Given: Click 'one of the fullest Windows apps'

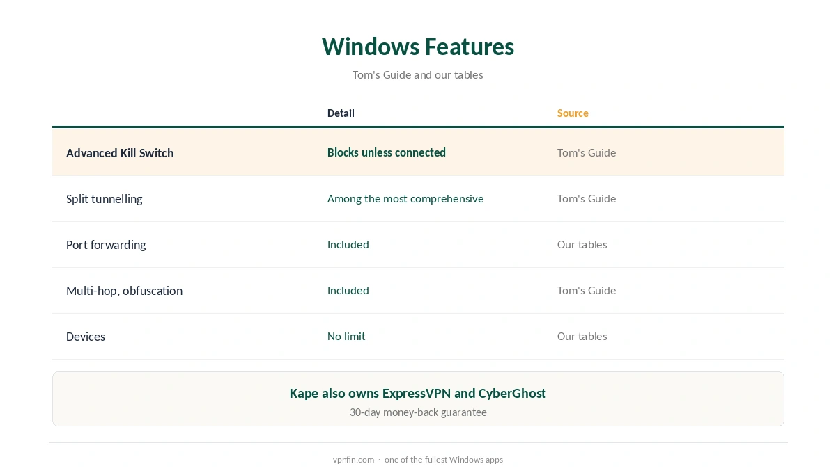Looking at the screenshot, I should point(444,460).
